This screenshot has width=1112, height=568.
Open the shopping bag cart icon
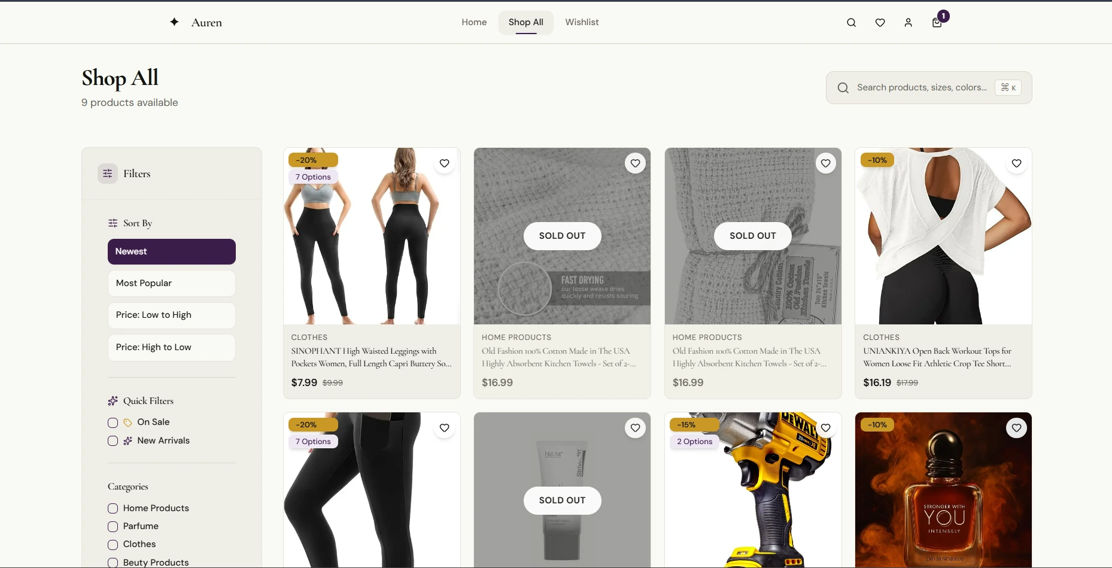(x=937, y=23)
